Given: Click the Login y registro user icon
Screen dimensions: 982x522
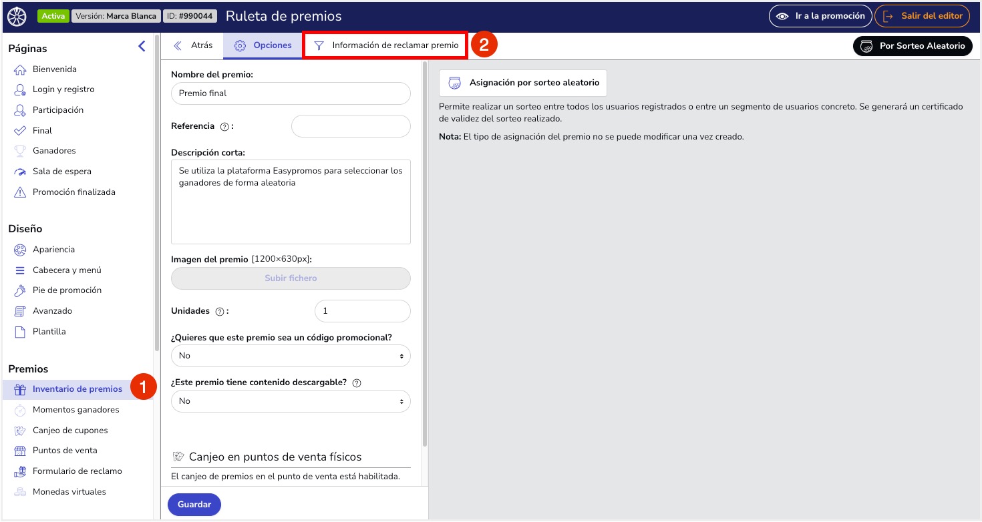Looking at the screenshot, I should 20,89.
